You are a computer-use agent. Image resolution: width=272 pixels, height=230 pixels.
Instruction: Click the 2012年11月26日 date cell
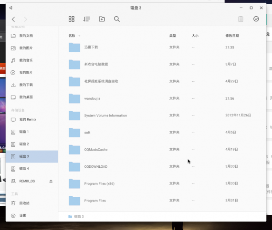[238, 115]
